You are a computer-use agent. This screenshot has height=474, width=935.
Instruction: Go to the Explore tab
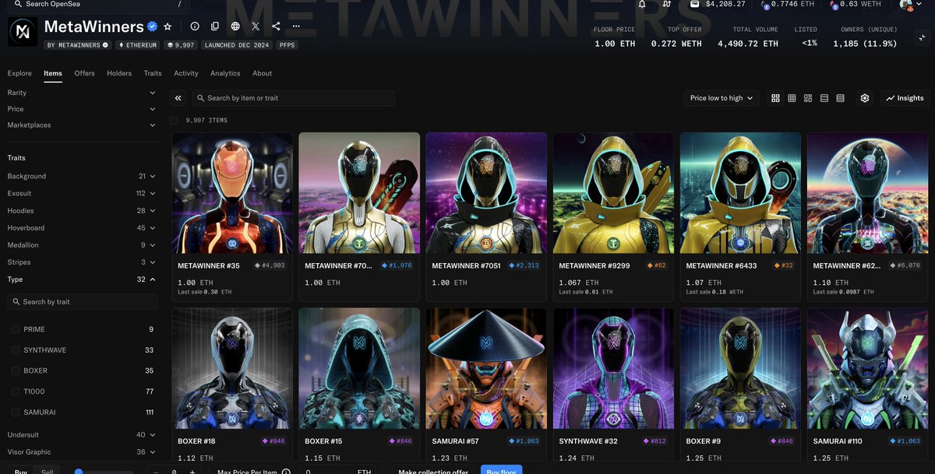pyautogui.click(x=19, y=73)
